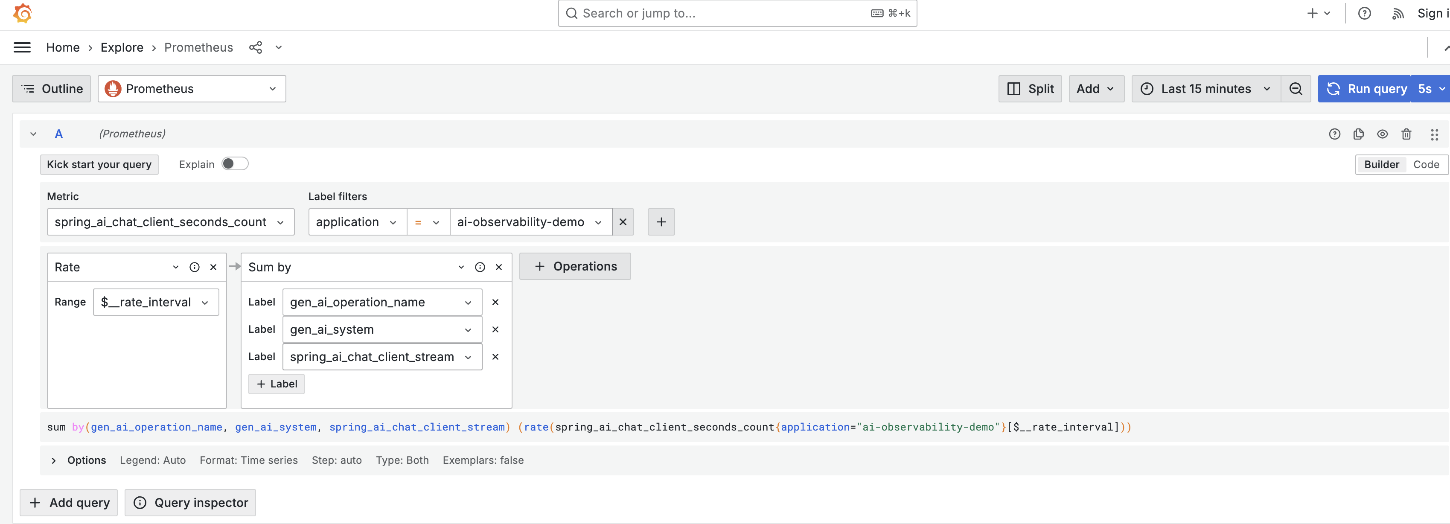Show query help for query A
The height and width of the screenshot is (524, 1450).
[x=1335, y=134]
